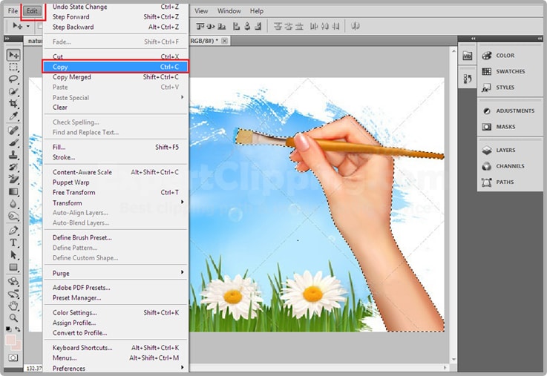Click Distribute top edges icon
This screenshot has width=547, height=376.
pyautogui.click(x=278, y=26)
